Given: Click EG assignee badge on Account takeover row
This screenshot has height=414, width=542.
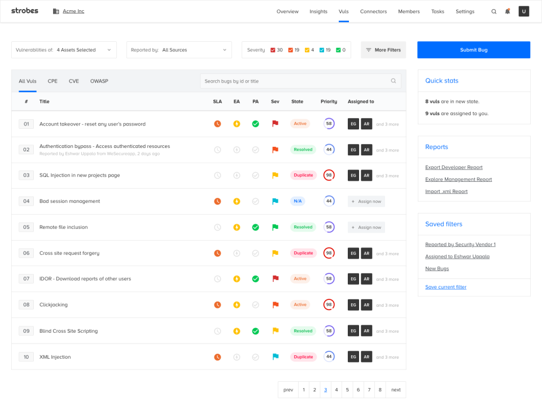Looking at the screenshot, I should click(353, 124).
